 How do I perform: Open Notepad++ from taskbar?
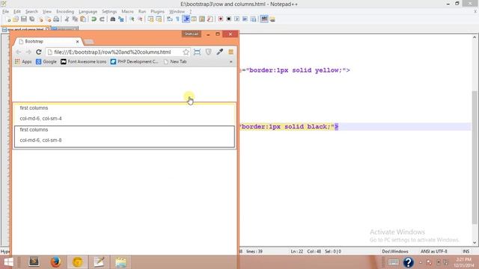coord(99,262)
